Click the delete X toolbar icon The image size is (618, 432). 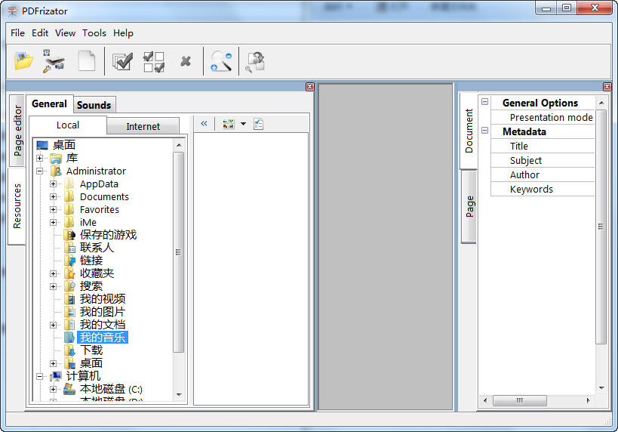click(185, 61)
